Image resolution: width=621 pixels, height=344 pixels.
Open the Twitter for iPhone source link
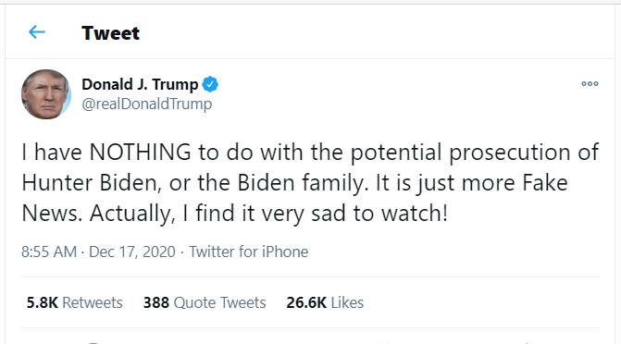coord(248,252)
